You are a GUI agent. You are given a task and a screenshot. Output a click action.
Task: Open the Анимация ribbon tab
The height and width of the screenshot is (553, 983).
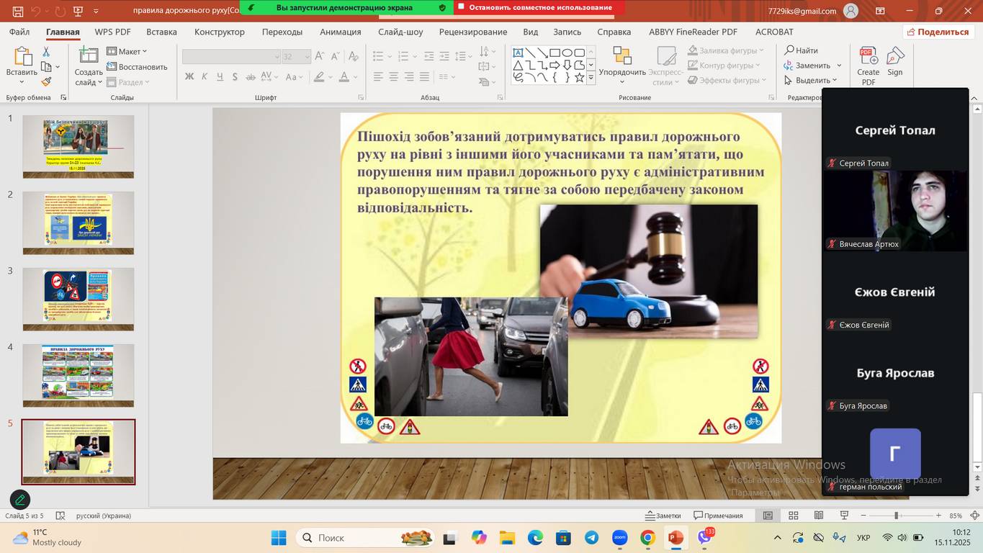click(340, 32)
